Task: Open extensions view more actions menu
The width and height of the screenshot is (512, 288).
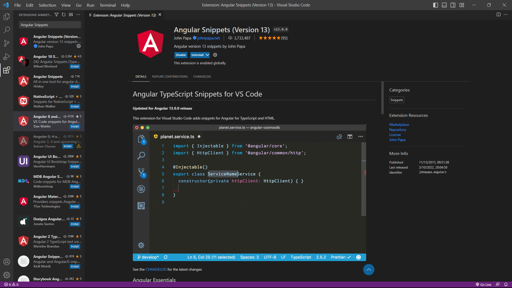Action: point(78,15)
